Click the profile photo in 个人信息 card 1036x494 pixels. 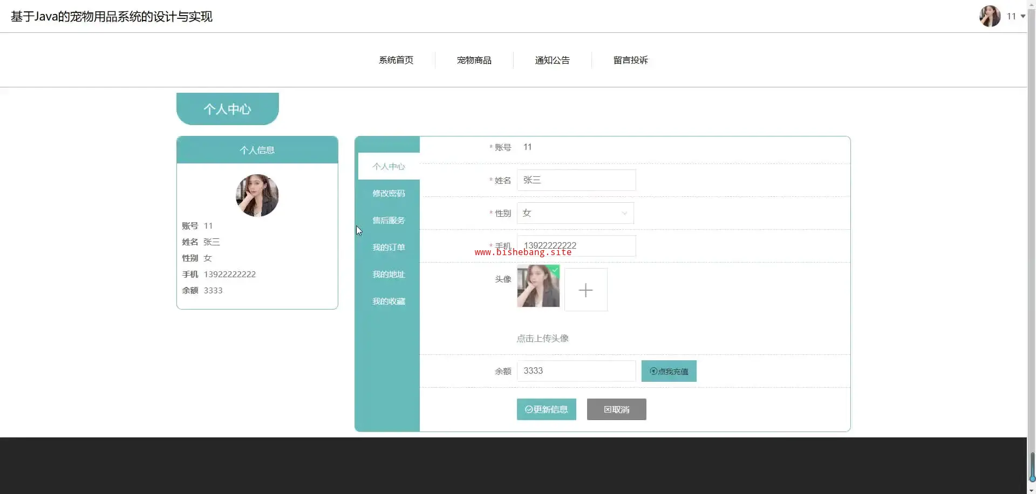click(257, 195)
